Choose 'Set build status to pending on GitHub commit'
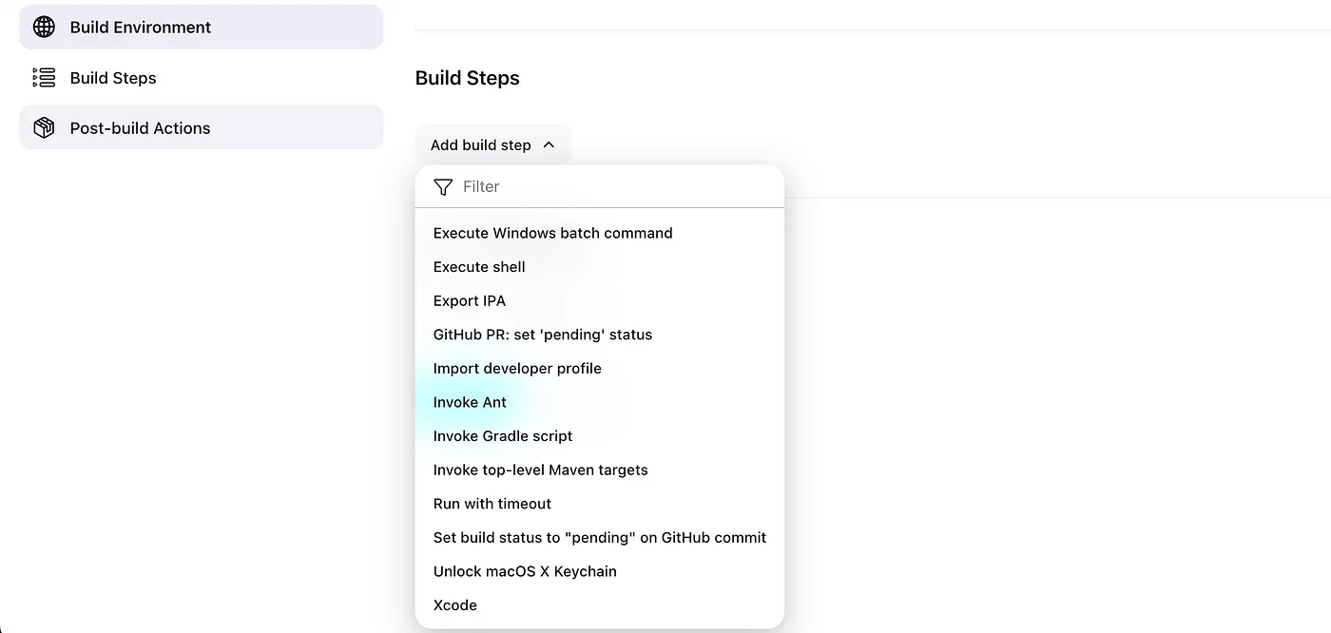The image size is (1331, 633). point(599,537)
